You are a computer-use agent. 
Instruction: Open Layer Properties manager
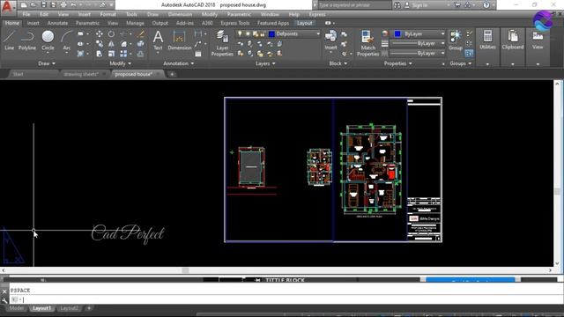222,43
